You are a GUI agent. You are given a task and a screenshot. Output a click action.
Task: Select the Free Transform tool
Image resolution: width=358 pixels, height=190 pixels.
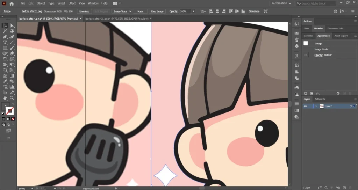click(12, 65)
